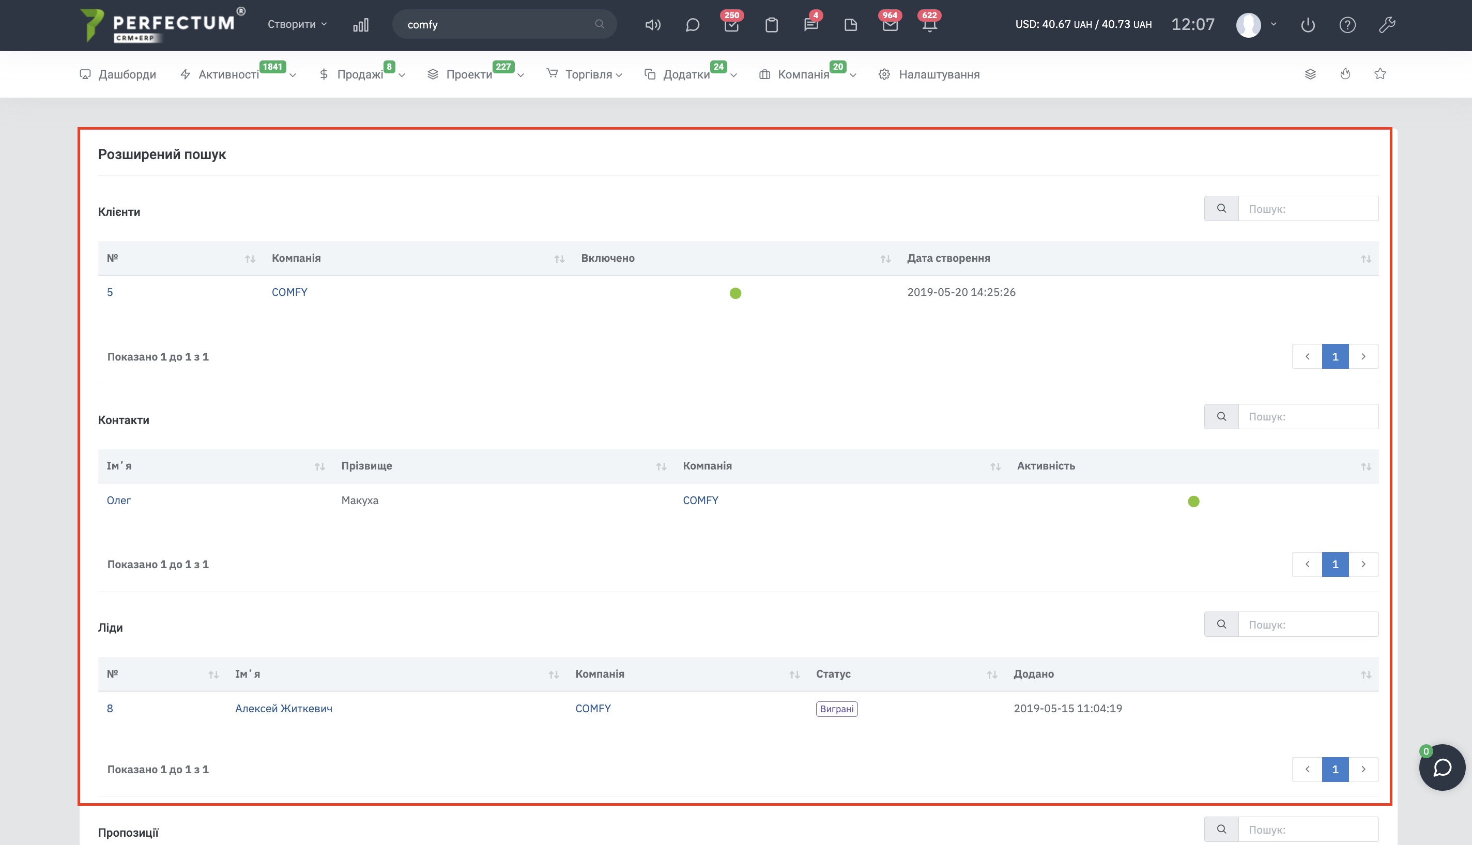1472x845 pixels.
Task: Click the megaphone announcements icon
Action: click(653, 25)
